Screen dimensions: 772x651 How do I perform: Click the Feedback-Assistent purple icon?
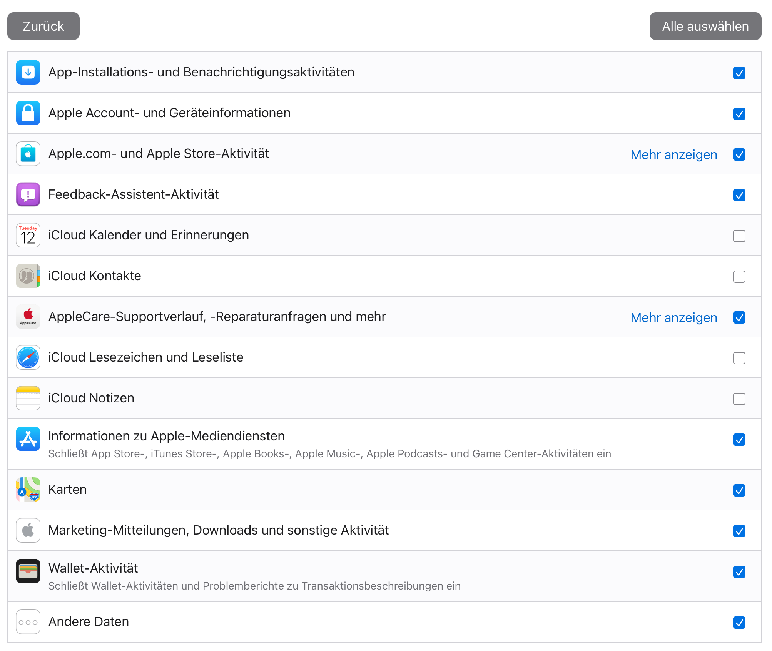[28, 194]
